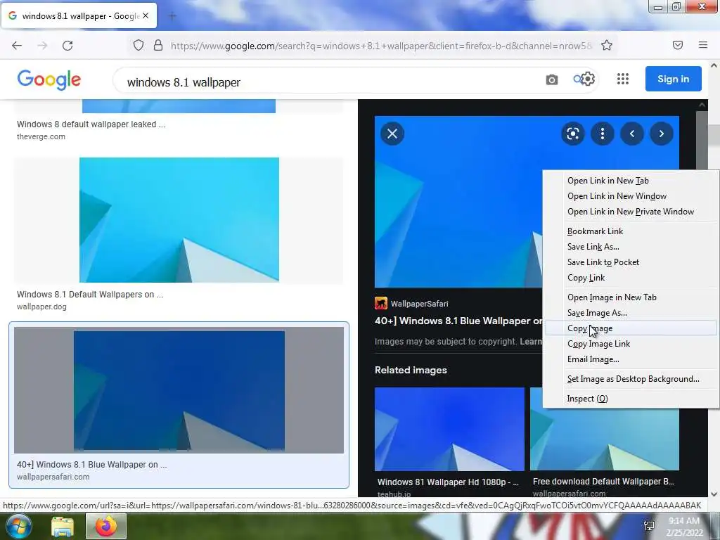The height and width of the screenshot is (540, 720).
Task: Click the wallpapersafari.com source under result
Action: (x=53, y=477)
